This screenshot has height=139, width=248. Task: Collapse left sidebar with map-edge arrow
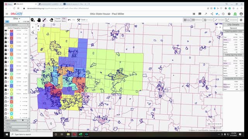pyautogui.click(x=33, y=27)
